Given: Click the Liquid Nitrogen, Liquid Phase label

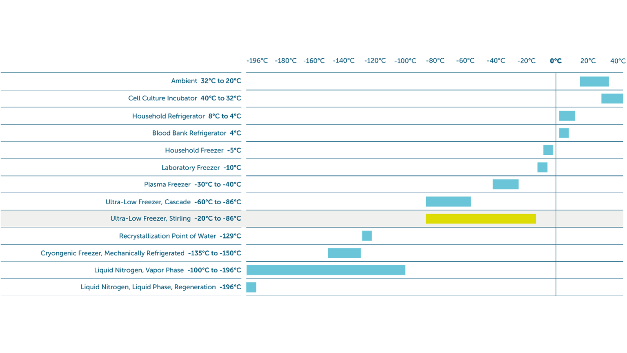Looking at the screenshot, I should tap(160, 287).
